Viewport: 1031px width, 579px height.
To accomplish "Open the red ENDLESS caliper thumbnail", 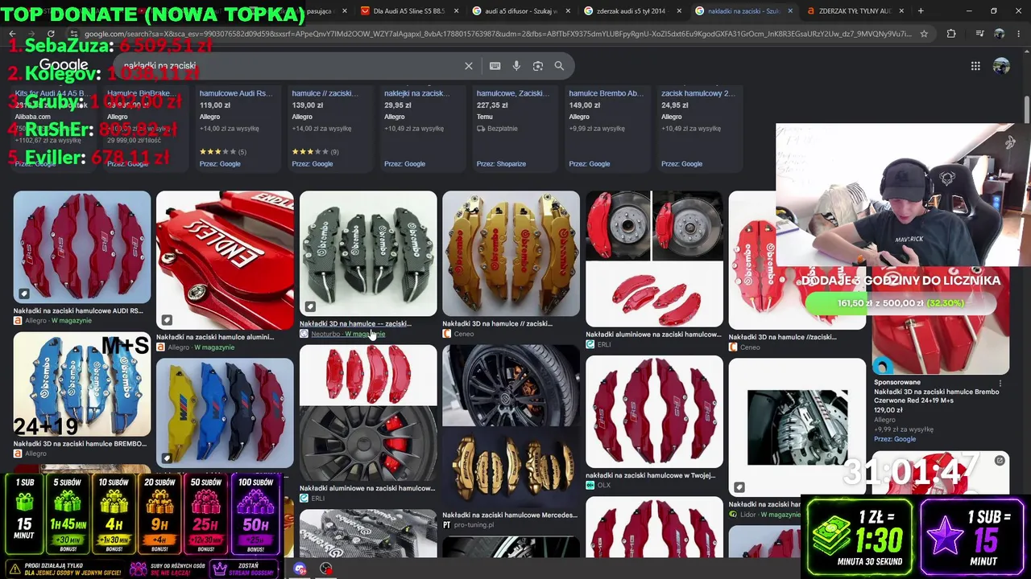I will [225, 260].
